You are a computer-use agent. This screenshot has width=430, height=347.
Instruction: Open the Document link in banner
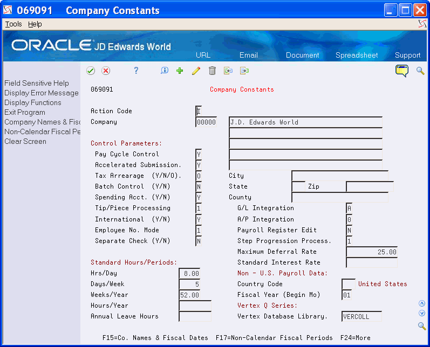click(302, 55)
